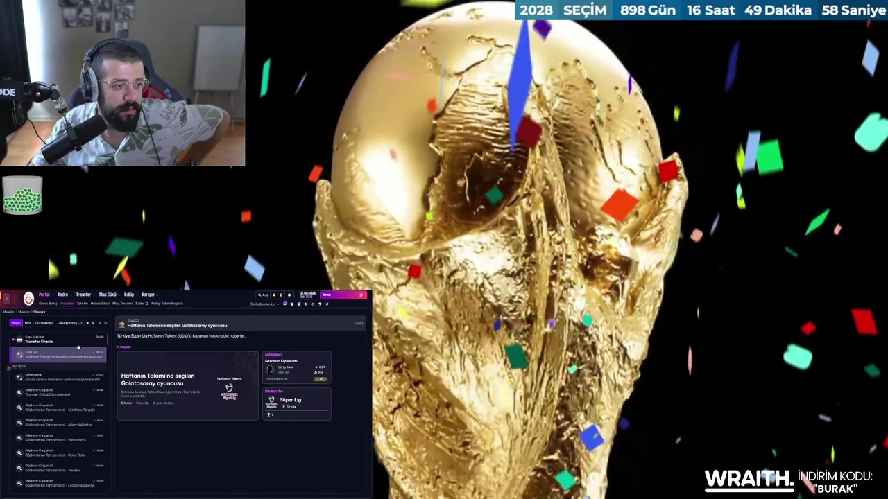Open the Transfer Odağı Güncellemesi message
This screenshot has height=499, width=888.
click(58, 392)
